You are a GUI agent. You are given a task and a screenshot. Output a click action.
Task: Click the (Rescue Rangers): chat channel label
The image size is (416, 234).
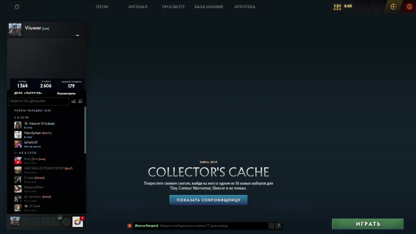(147, 226)
